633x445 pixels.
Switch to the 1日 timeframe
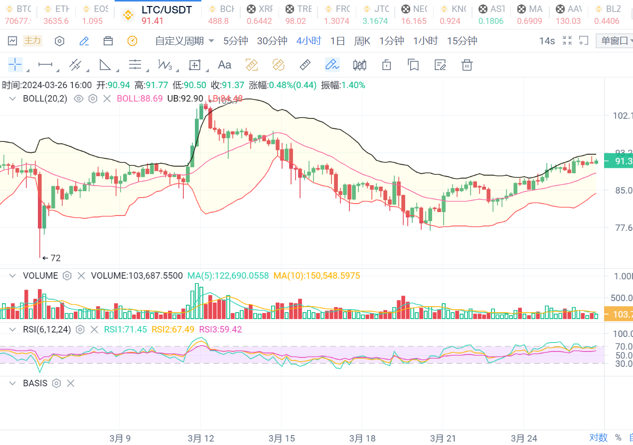pyautogui.click(x=337, y=41)
